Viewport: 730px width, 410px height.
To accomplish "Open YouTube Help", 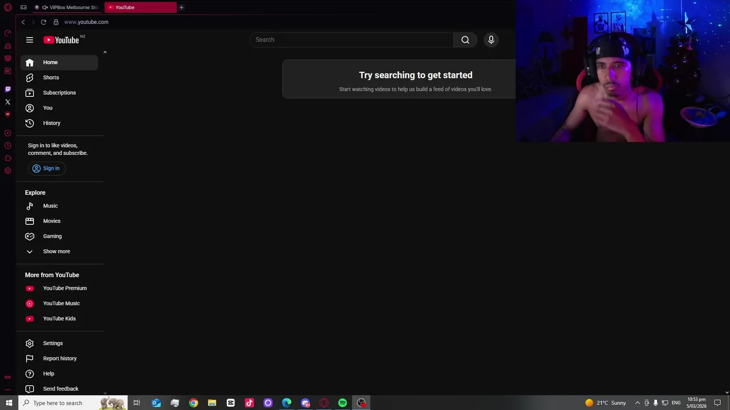I will tap(59, 374).
